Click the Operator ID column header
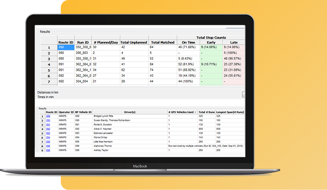 click(66, 112)
